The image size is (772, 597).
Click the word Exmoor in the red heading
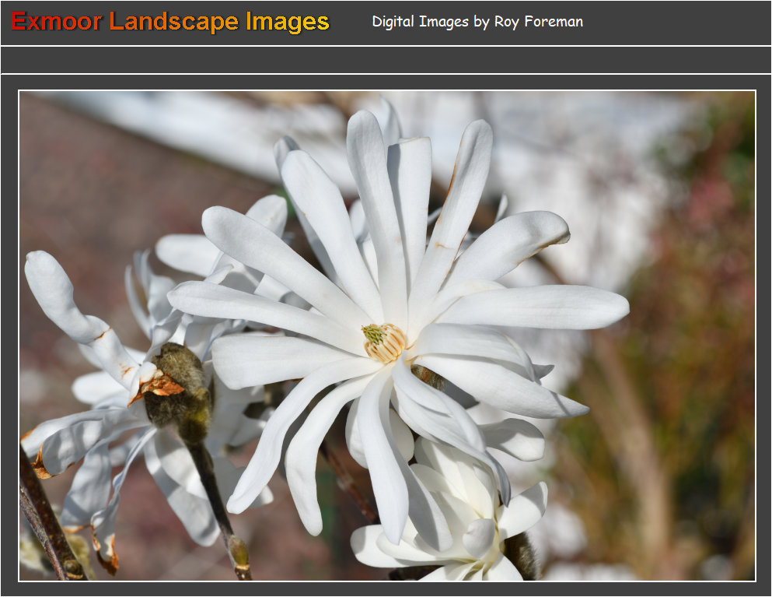(x=56, y=22)
